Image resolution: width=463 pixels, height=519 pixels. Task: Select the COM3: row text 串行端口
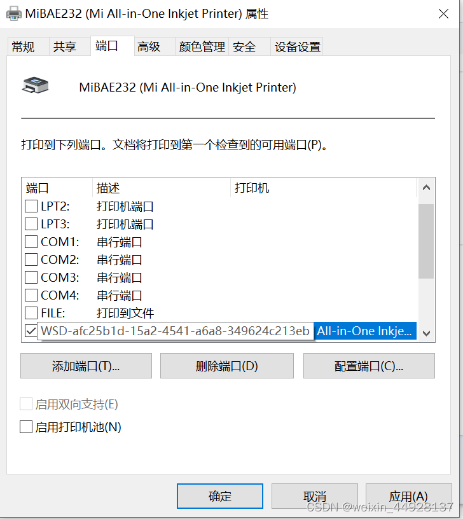click(120, 278)
